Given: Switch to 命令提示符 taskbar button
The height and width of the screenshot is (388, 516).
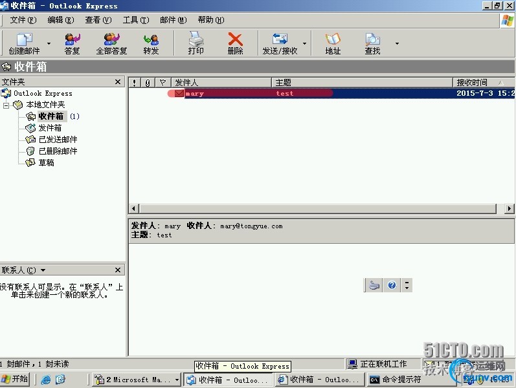Looking at the screenshot, I should click(410, 380).
